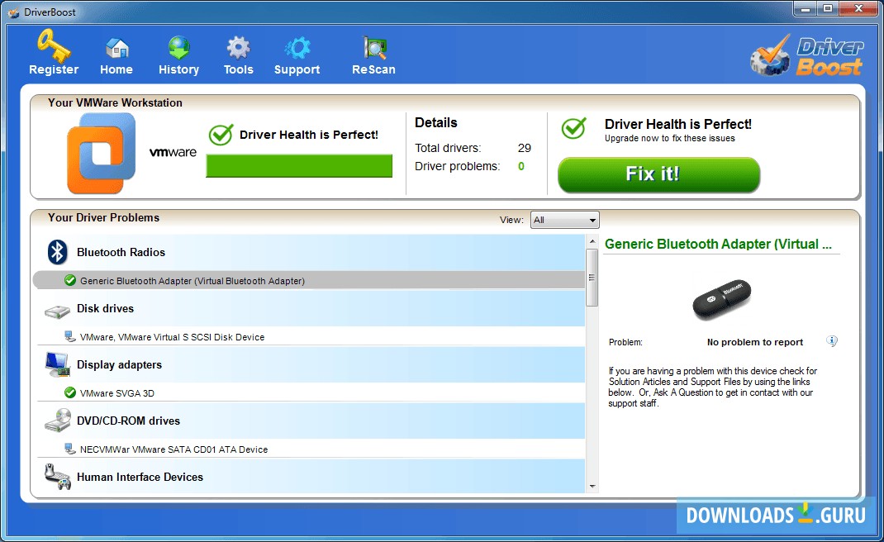Click the Driver Boost logo
Image resolution: width=884 pixels, height=542 pixels.
pyautogui.click(x=807, y=55)
